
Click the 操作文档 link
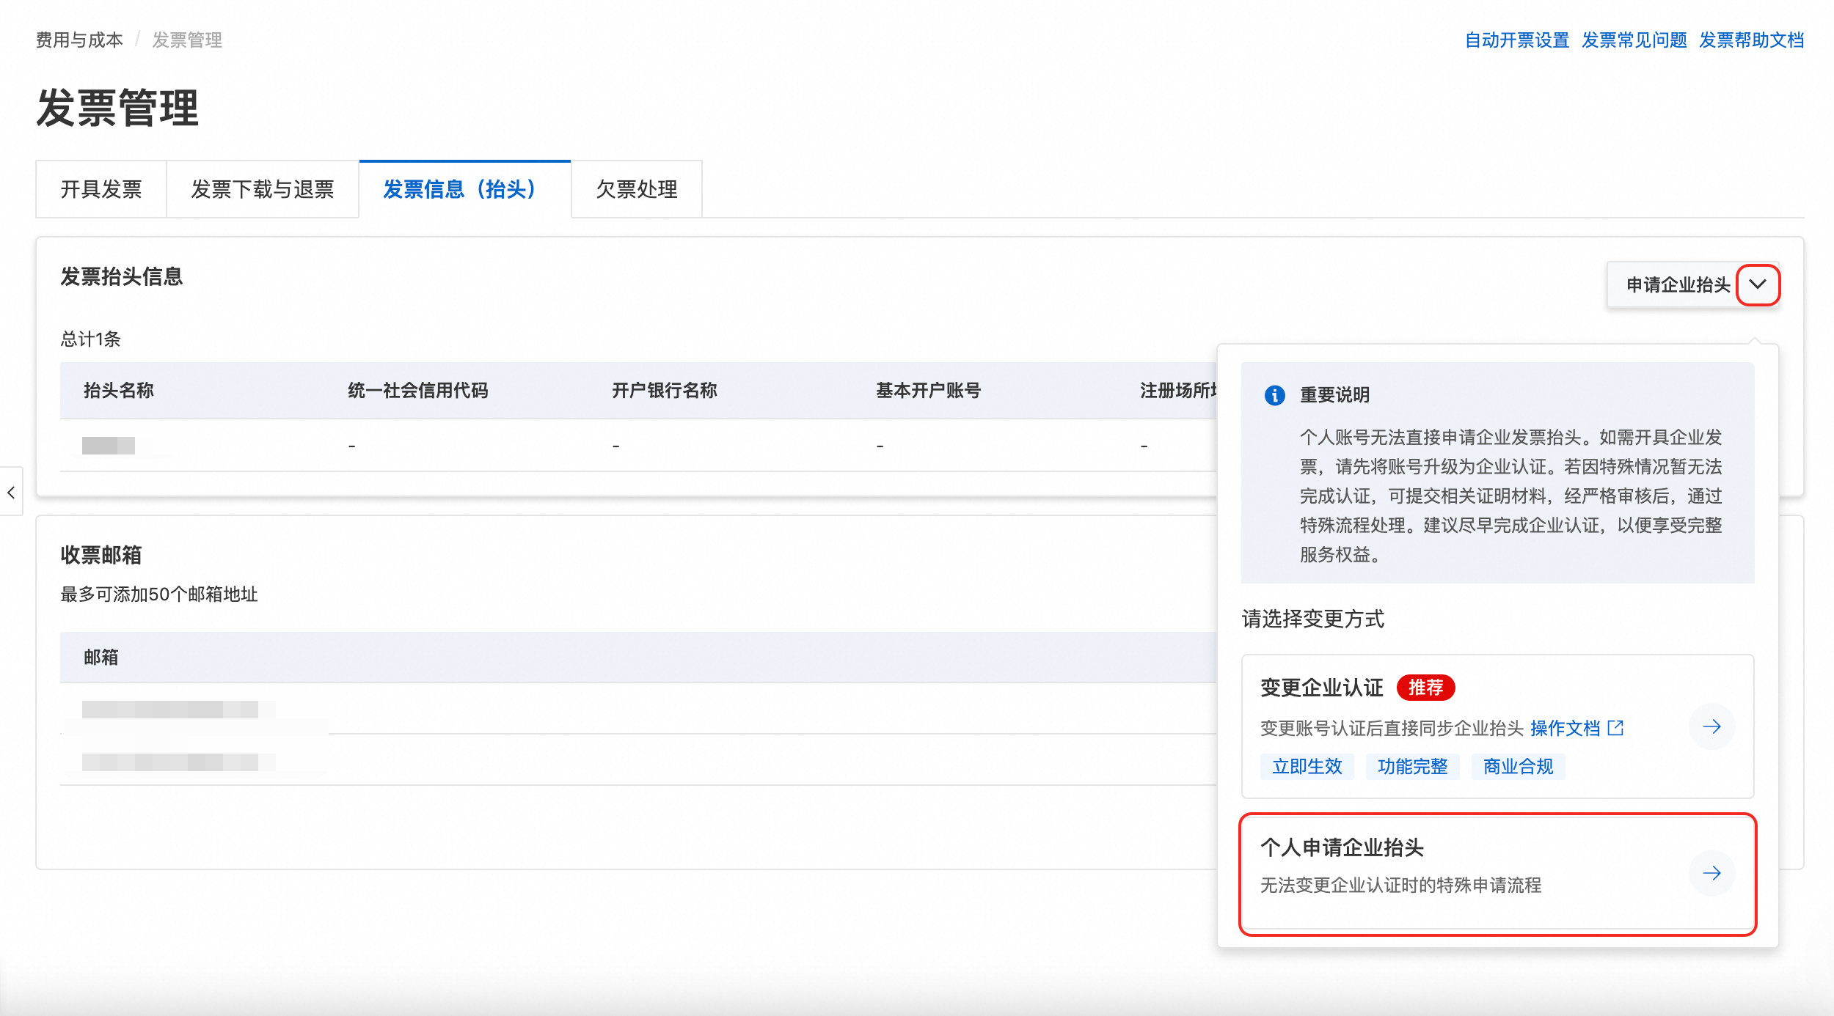(x=1565, y=728)
